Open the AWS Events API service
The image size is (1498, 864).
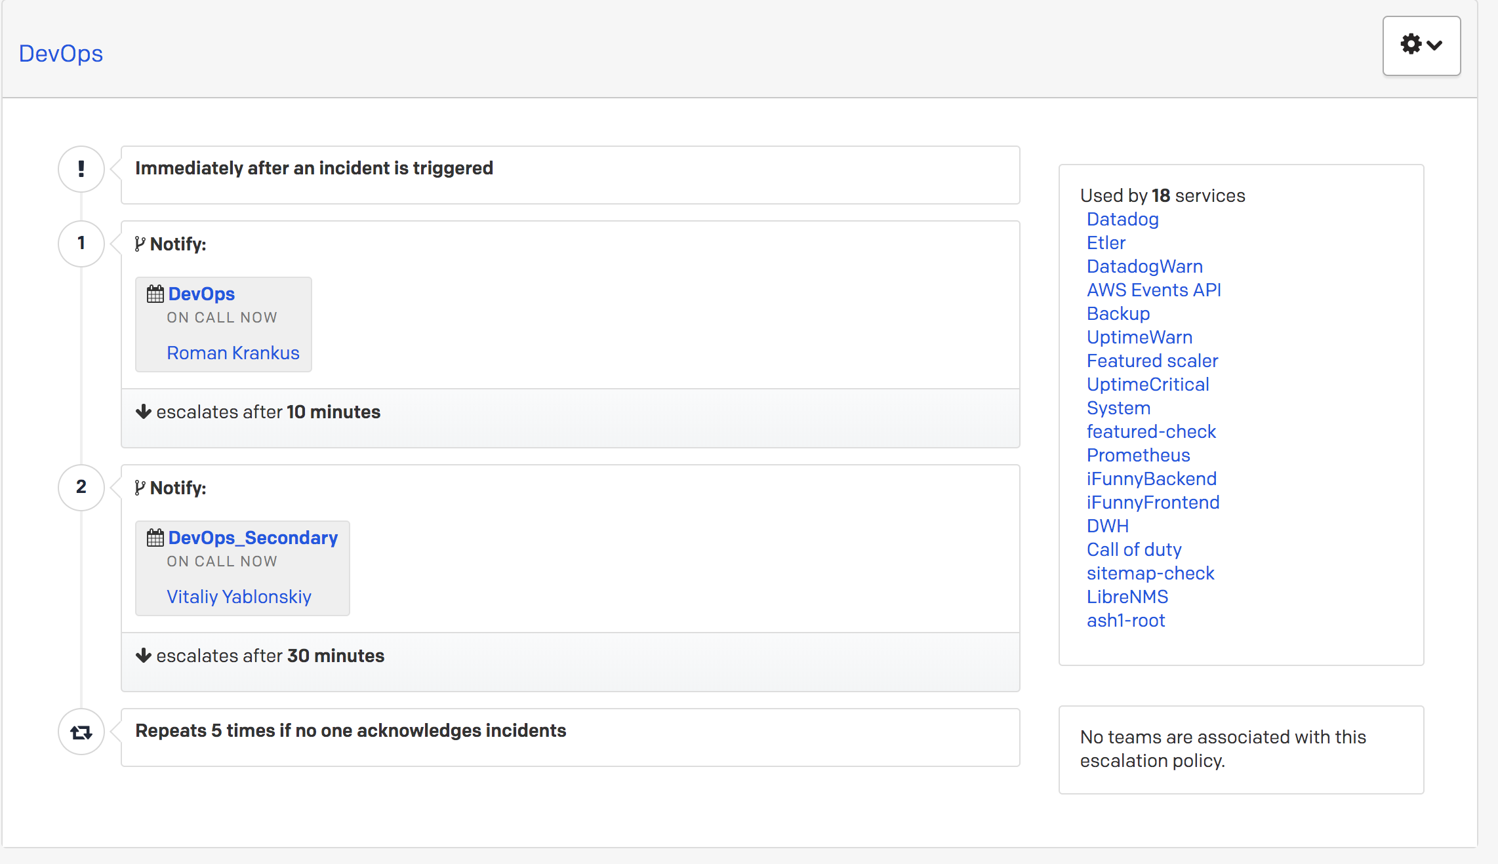coord(1153,290)
